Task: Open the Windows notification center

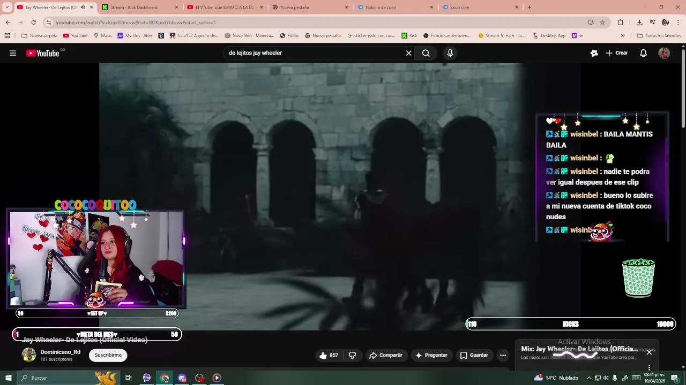Action: (675, 378)
